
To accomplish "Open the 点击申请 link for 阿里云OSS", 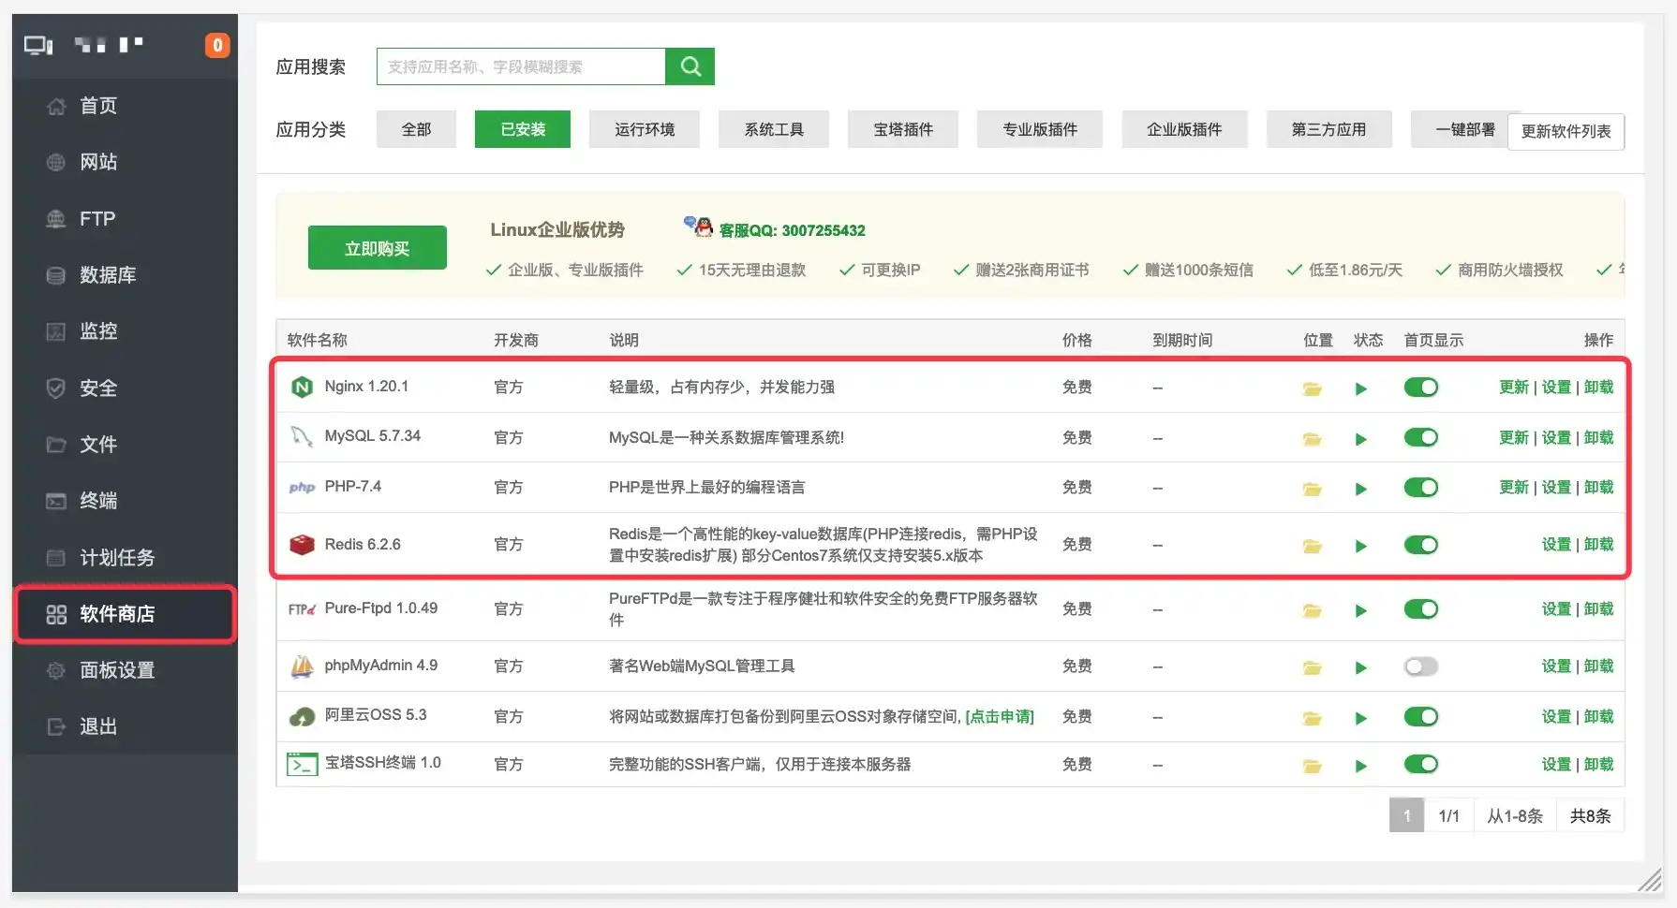I will pos(999,716).
